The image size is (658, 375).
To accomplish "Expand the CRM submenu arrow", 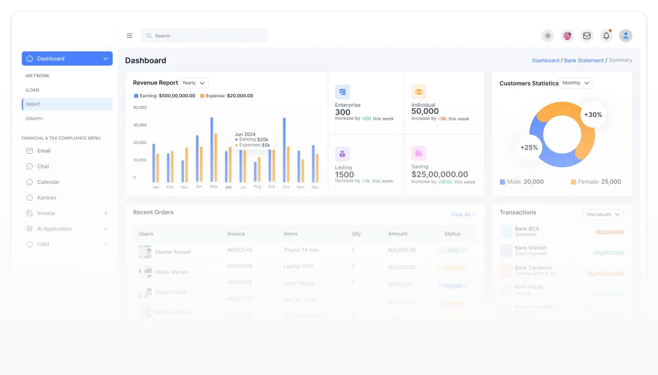I will click(106, 244).
